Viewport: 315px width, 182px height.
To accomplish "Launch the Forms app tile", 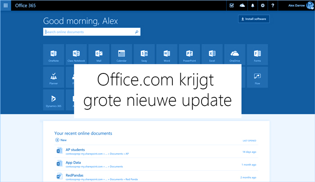I will point(257,55).
